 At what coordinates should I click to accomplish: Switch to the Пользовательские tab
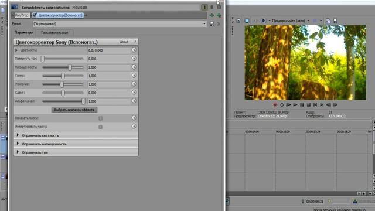54,33
